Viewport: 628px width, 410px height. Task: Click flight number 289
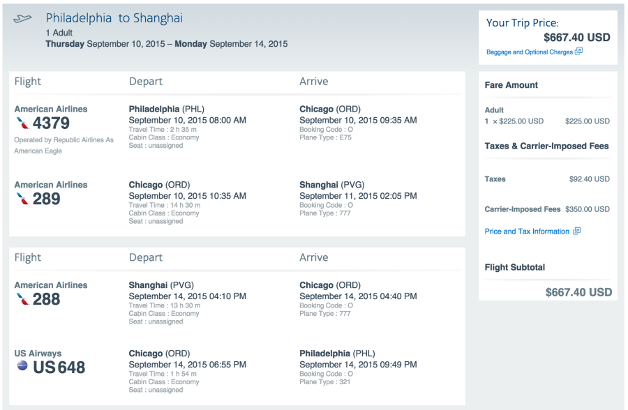click(47, 199)
